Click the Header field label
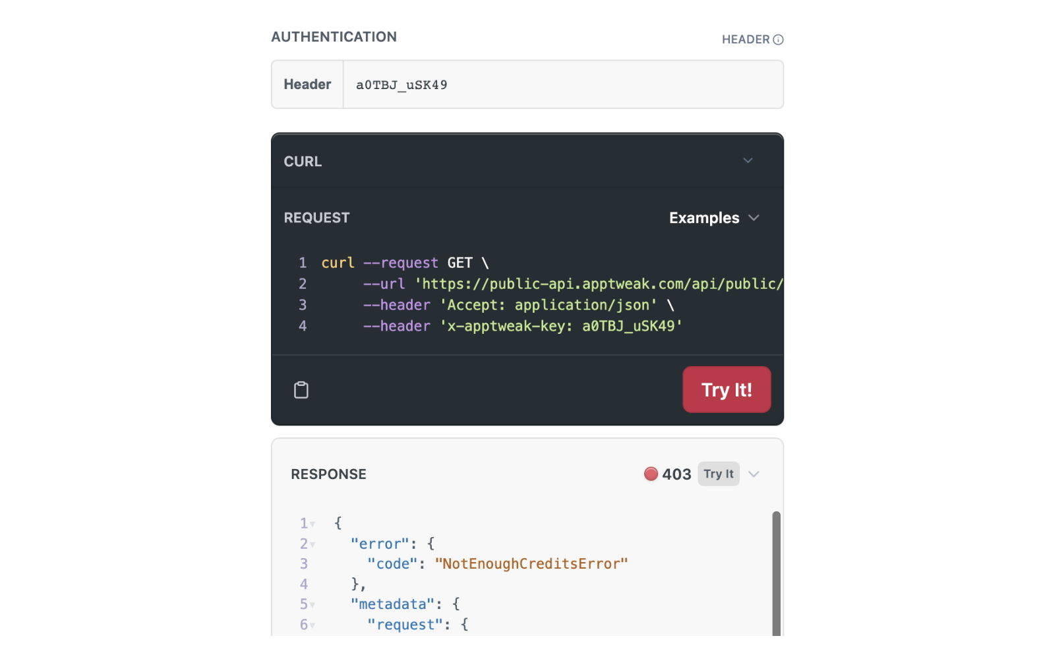Viewport: 1043px width, 665px height. coord(307,84)
